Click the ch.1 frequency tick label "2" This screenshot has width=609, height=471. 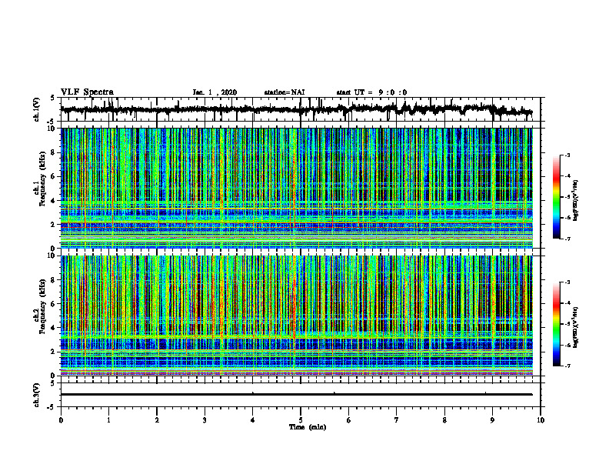(54, 224)
